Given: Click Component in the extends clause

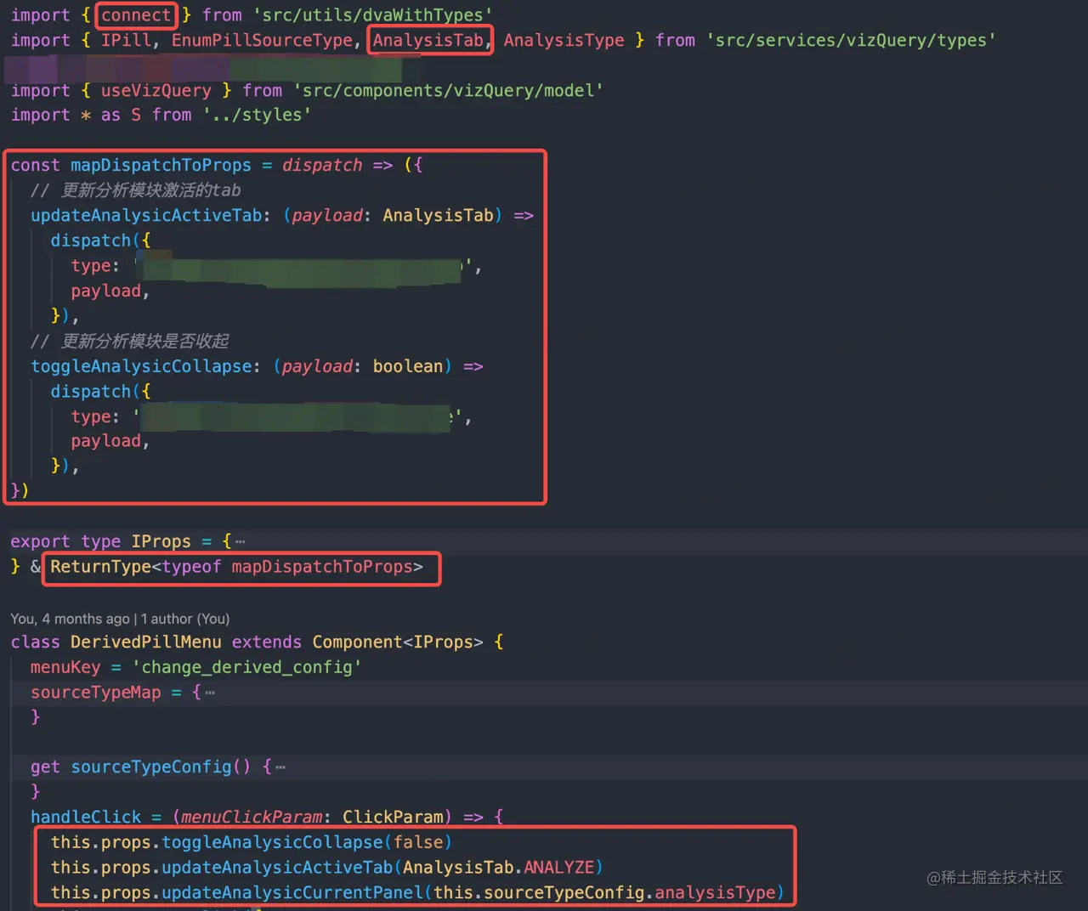Looking at the screenshot, I should [358, 642].
